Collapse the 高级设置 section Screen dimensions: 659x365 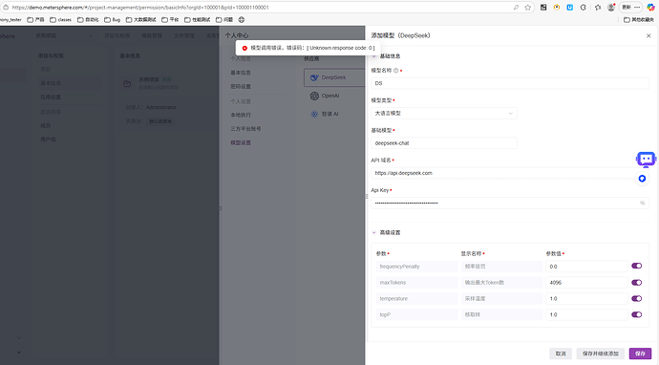coord(373,232)
